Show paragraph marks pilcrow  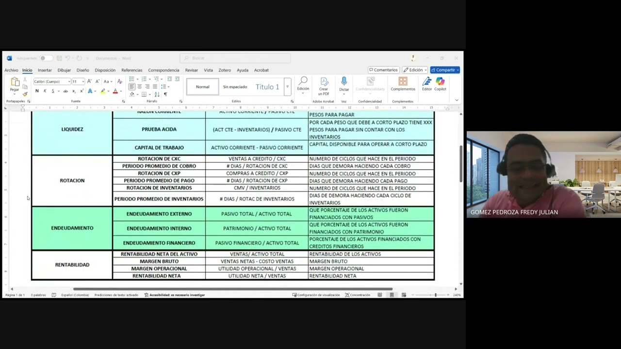(x=165, y=94)
